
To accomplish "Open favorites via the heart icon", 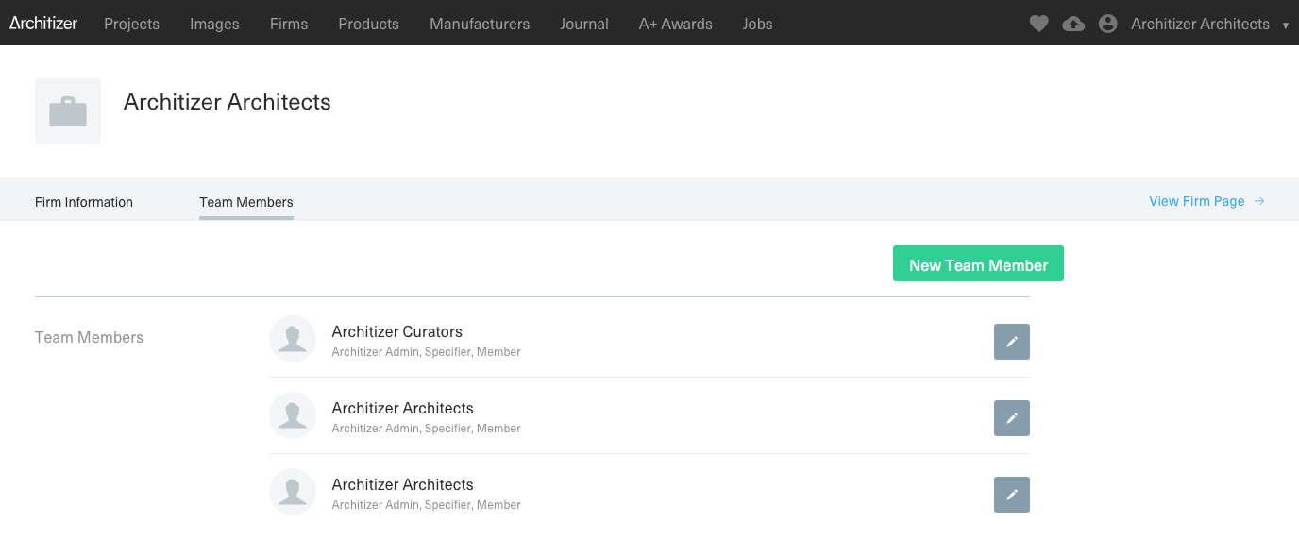I will [1038, 24].
